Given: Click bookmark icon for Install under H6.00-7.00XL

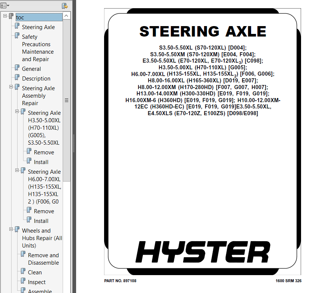Looking at the screenshot, I should [29, 220].
